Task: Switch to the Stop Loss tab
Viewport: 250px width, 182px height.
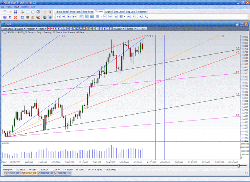Action: point(130,12)
